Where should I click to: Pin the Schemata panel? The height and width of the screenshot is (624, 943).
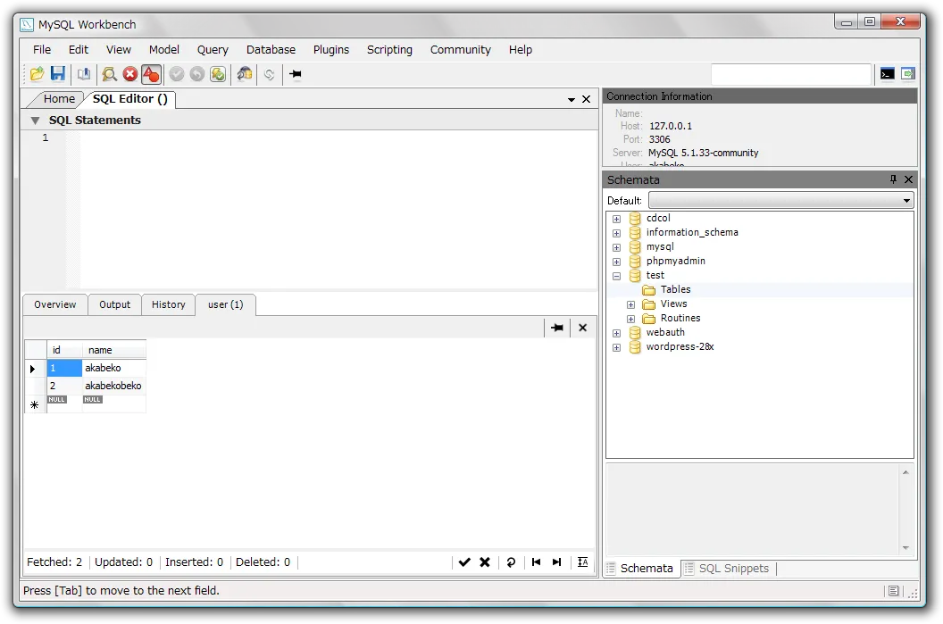point(893,179)
